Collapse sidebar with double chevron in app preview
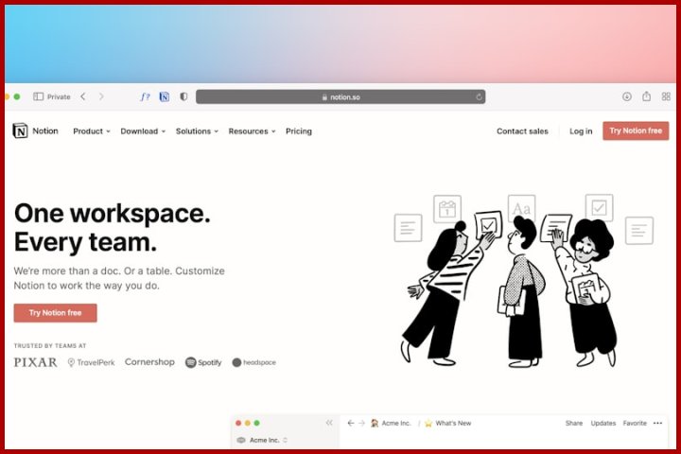681x454 pixels. pos(329,423)
